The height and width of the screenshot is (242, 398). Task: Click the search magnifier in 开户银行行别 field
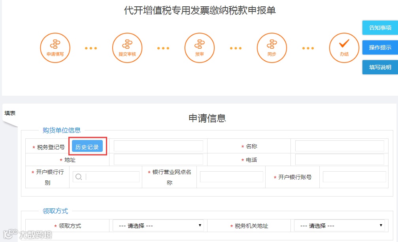tap(79, 177)
